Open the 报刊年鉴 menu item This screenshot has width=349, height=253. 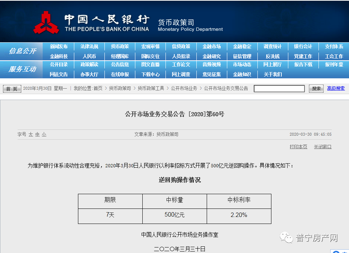tap(334, 64)
